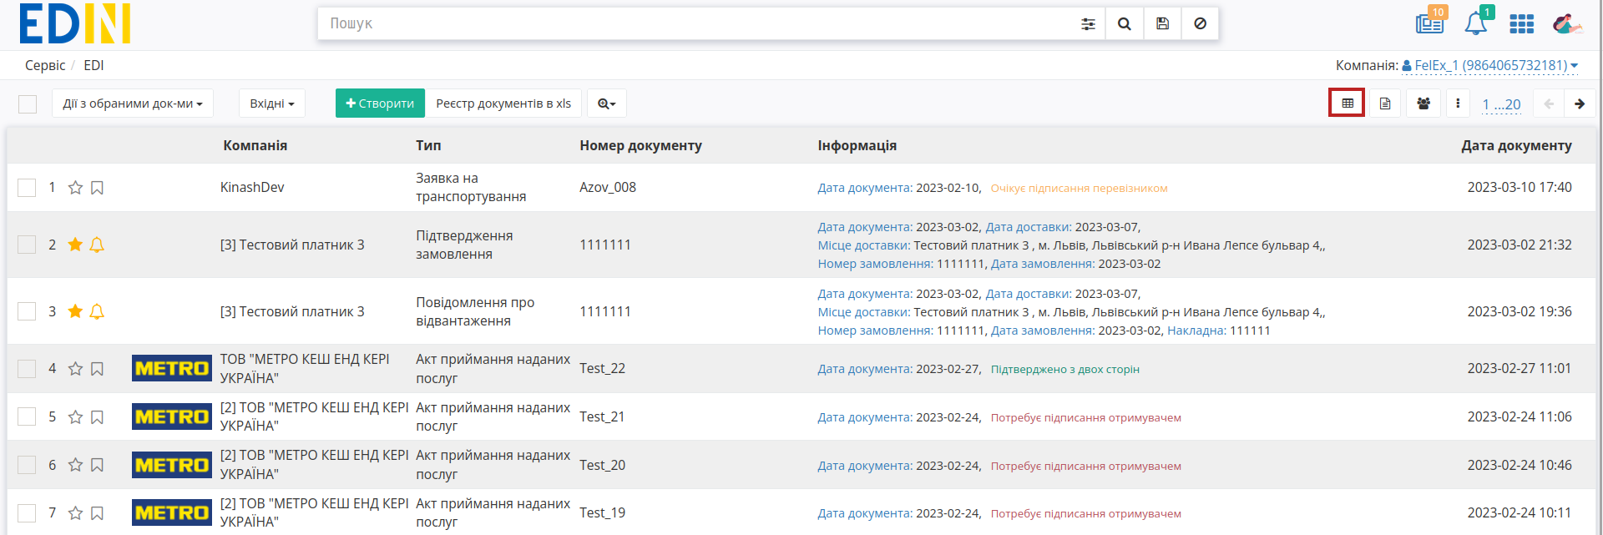Open the Вхідні folder dropdown
The width and height of the screenshot is (1603, 535).
pos(272,103)
